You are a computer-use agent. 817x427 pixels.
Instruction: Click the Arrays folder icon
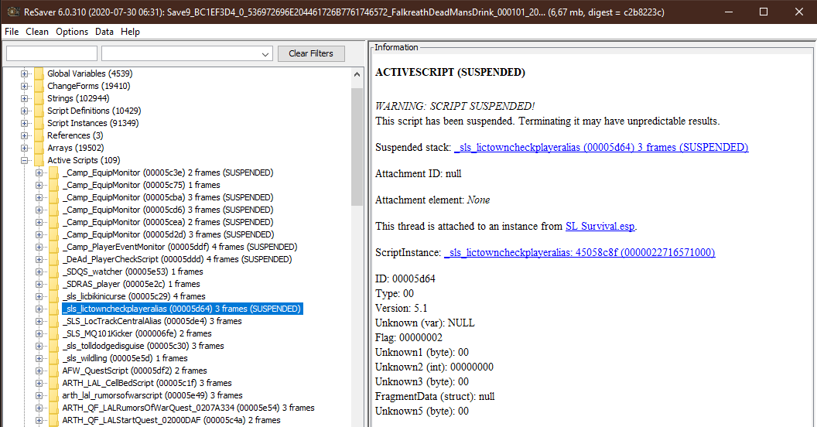pos(39,148)
